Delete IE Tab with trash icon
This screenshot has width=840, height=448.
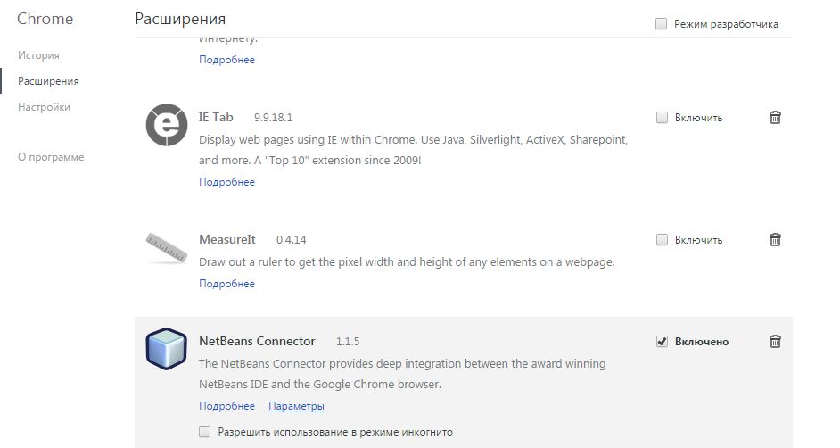[776, 117]
